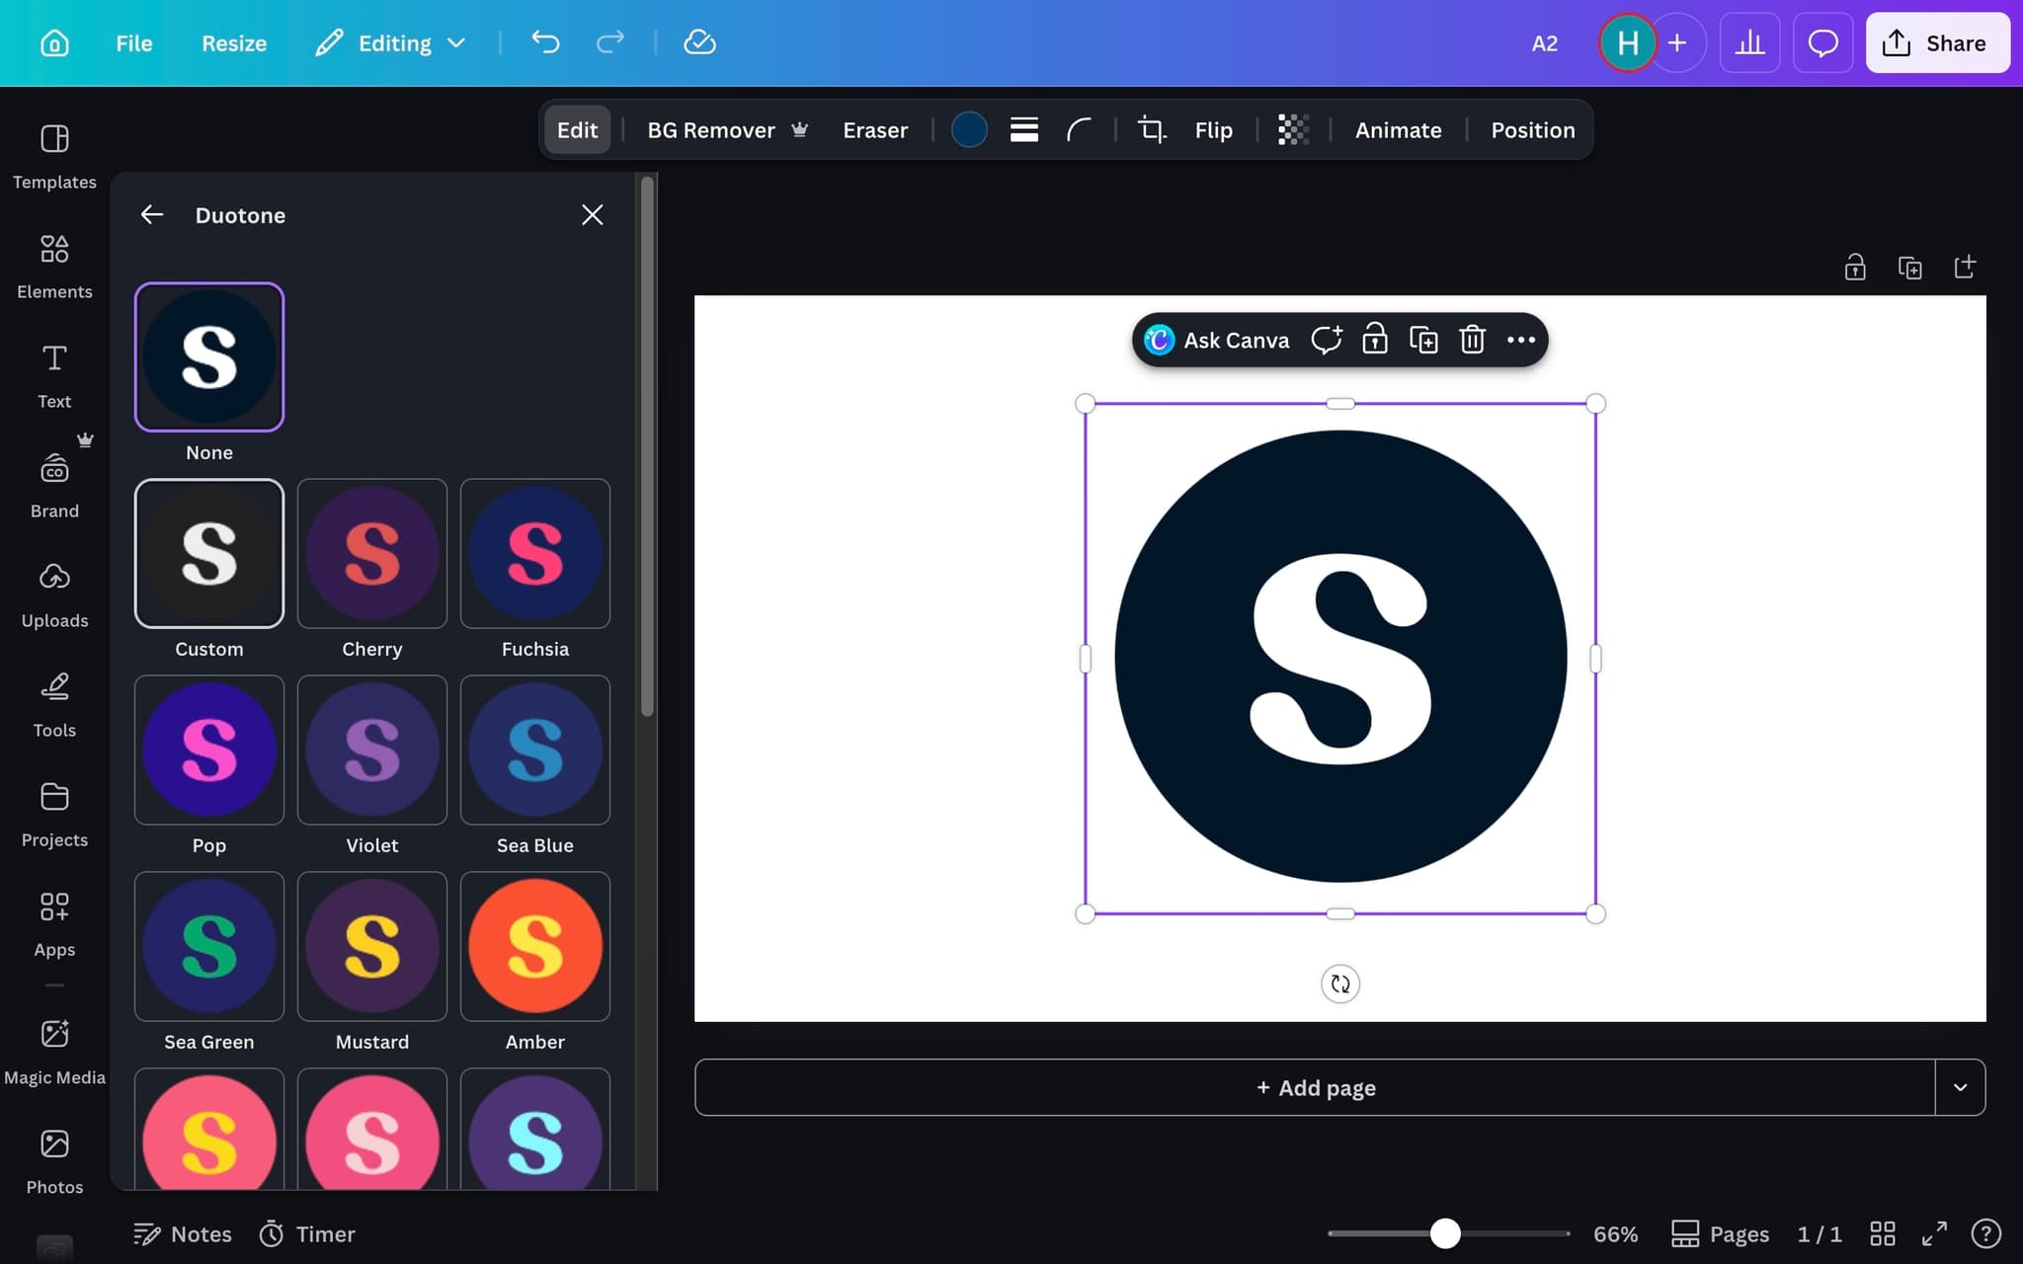The height and width of the screenshot is (1264, 2023).
Task: Click the Animate button
Action: coord(1398,129)
